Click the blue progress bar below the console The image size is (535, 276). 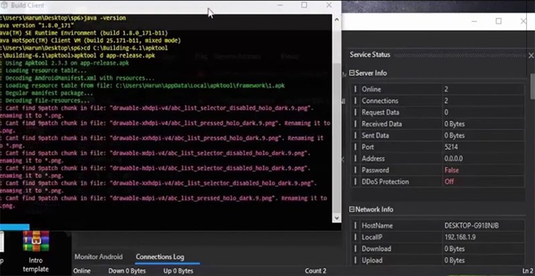click(x=13, y=227)
